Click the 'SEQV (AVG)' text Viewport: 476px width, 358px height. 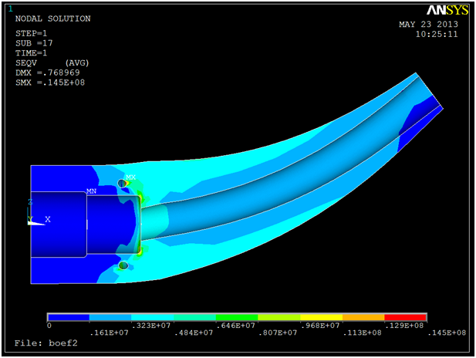point(52,62)
